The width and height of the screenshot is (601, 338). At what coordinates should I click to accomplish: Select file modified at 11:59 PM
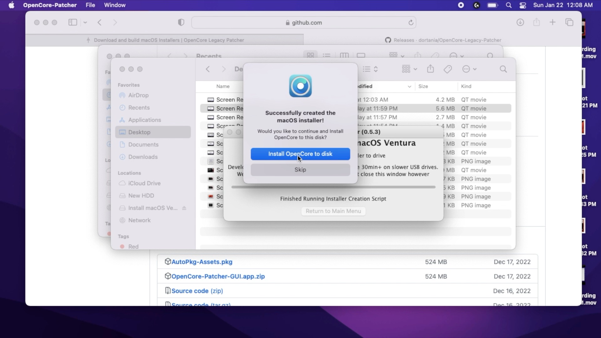coord(356,108)
